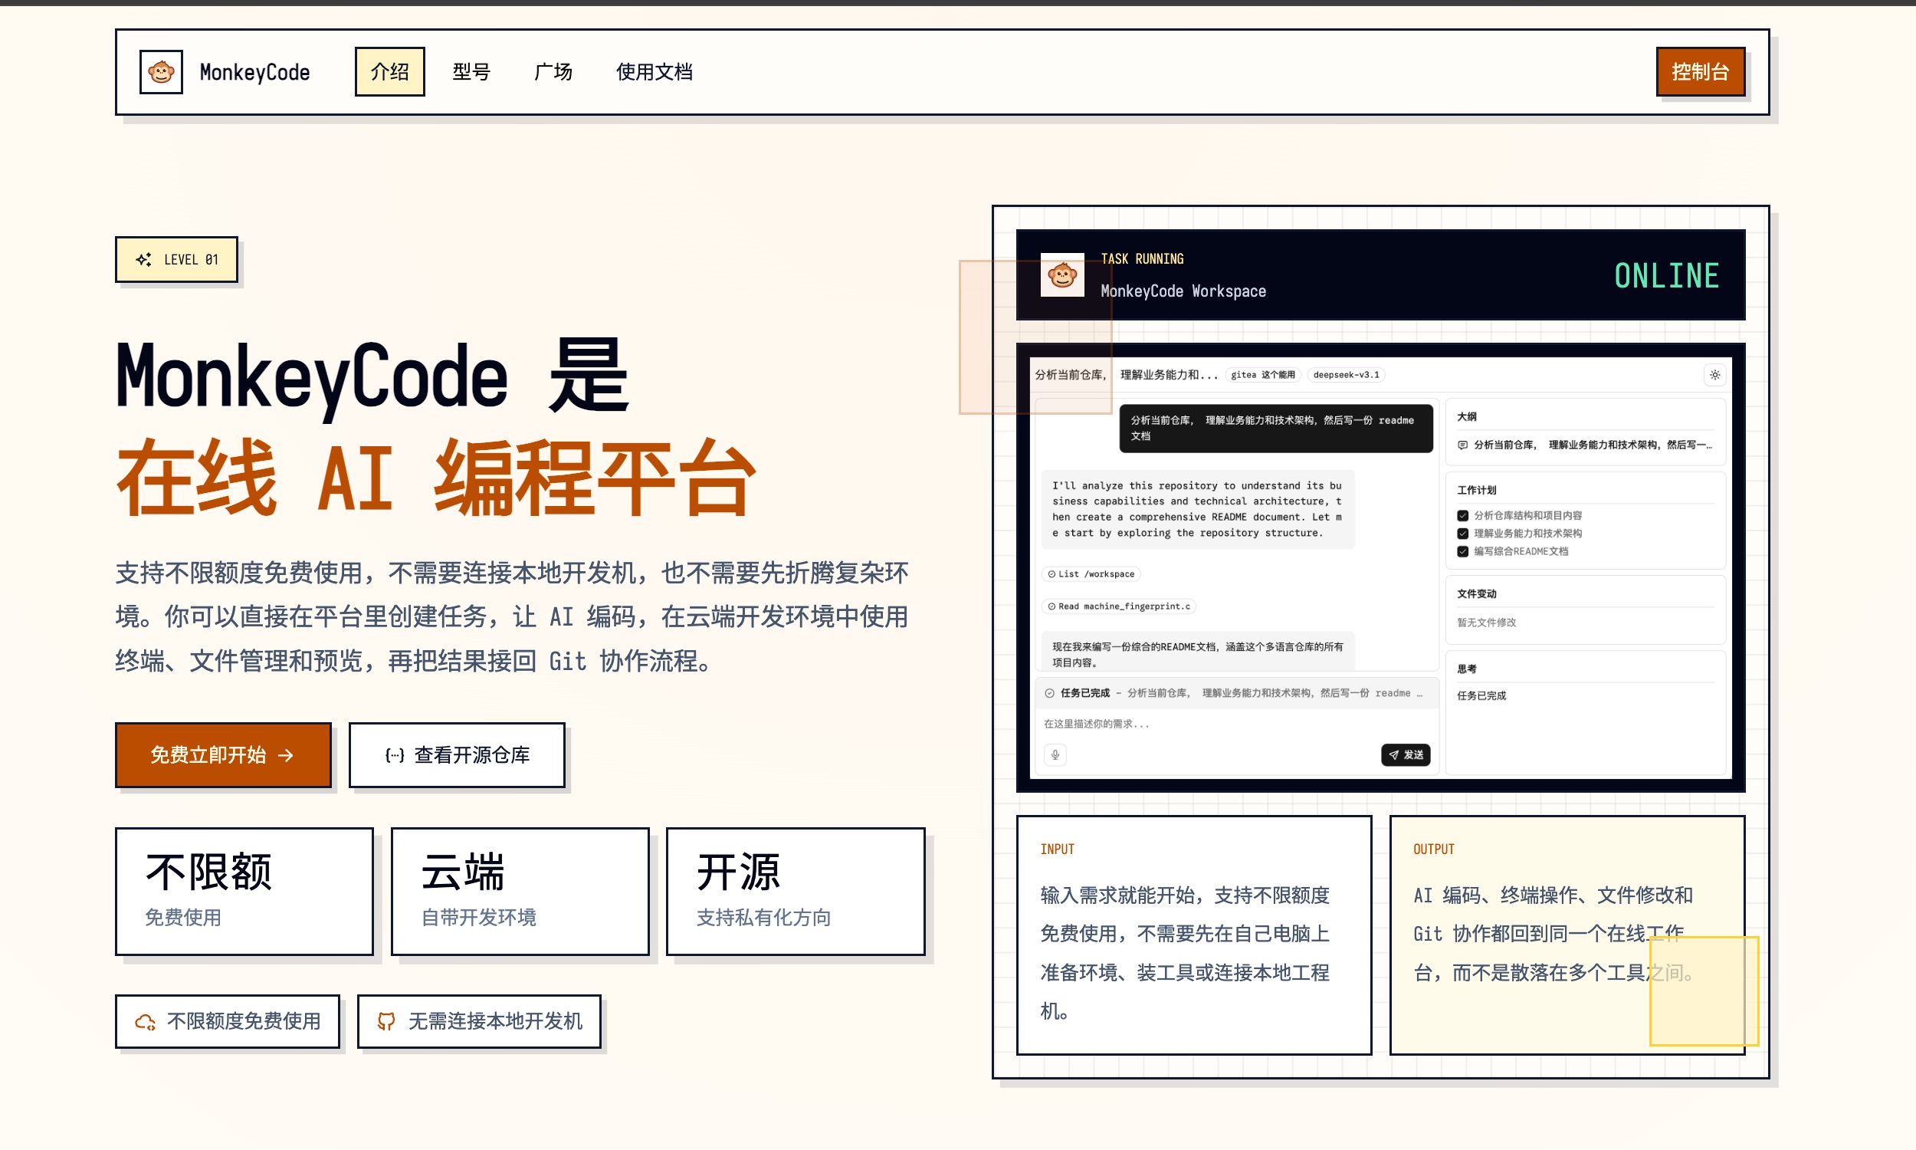Click the 发送 send button
This screenshot has width=1916, height=1150.
click(x=1406, y=755)
